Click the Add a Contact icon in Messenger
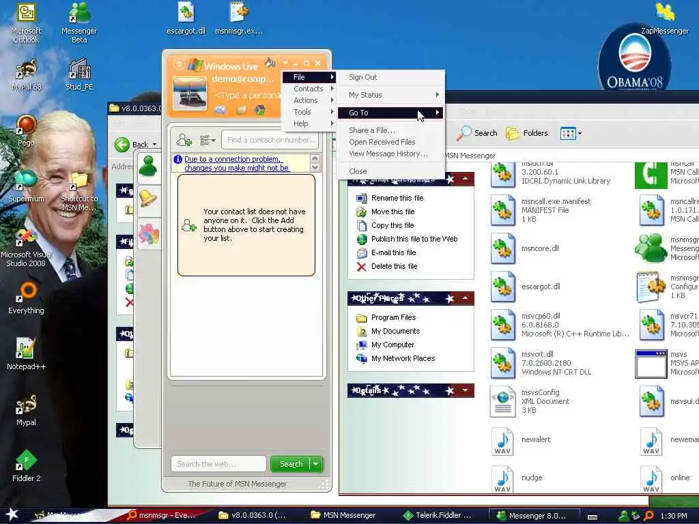Image resolution: width=699 pixels, height=524 pixels. pos(184,140)
